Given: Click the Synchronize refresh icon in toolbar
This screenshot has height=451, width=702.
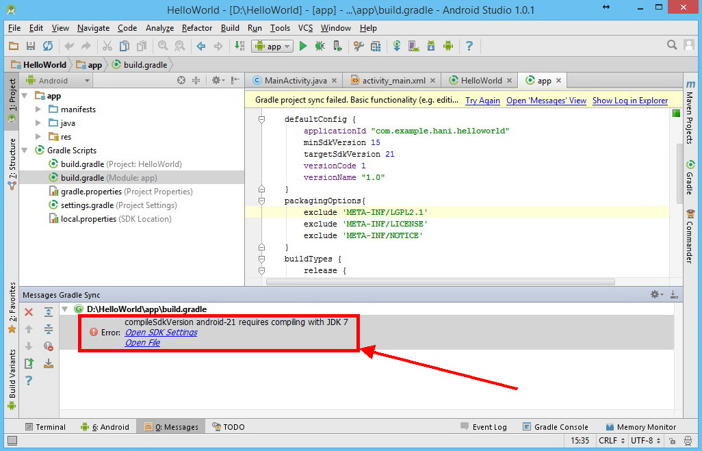Looking at the screenshot, I should pos(47,46).
